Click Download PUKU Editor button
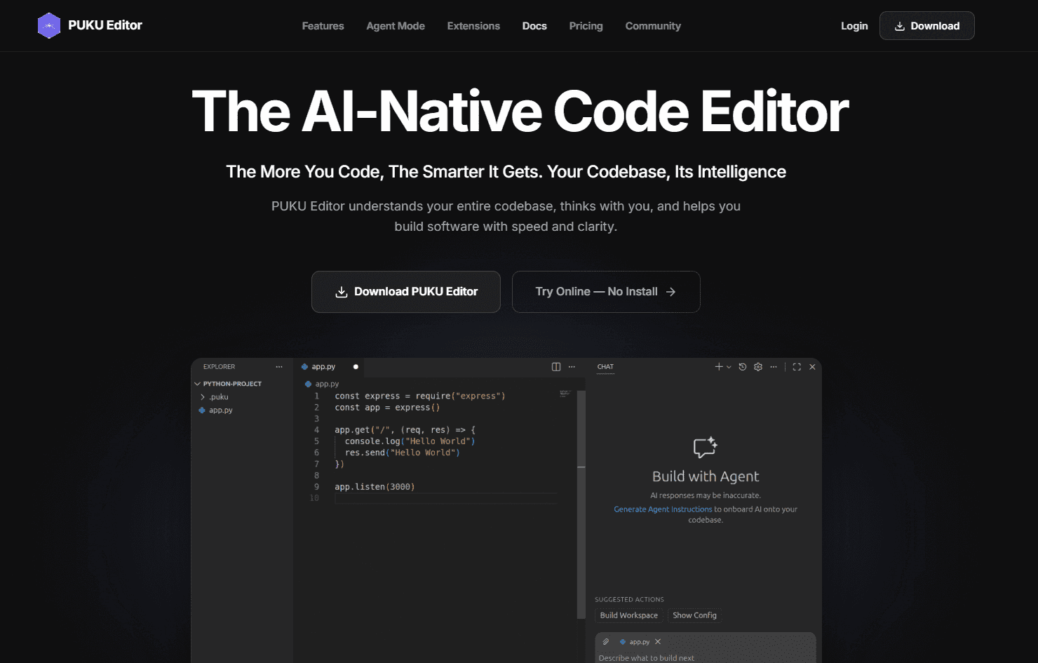This screenshot has height=663, width=1038. 406,292
